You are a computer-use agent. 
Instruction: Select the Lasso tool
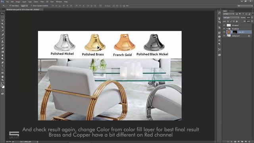point(2,20)
